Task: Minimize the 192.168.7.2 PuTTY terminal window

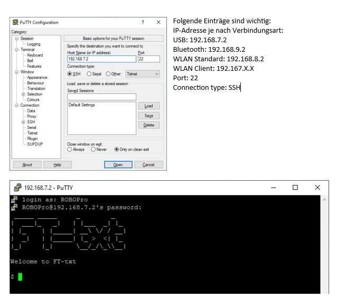Action: pos(274,188)
